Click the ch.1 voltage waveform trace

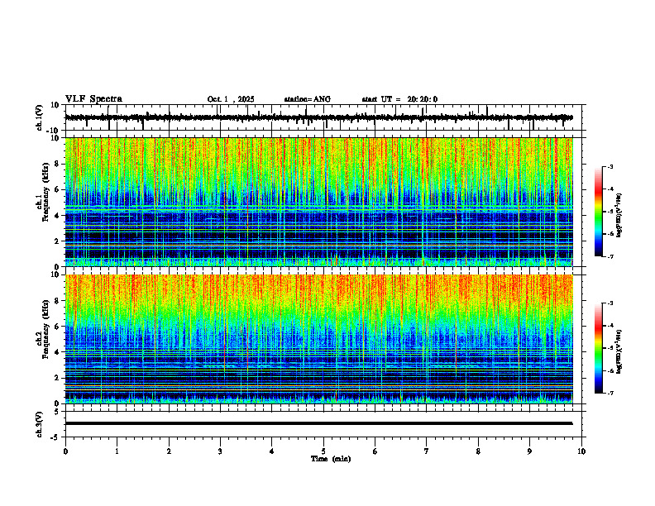point(318,117)
